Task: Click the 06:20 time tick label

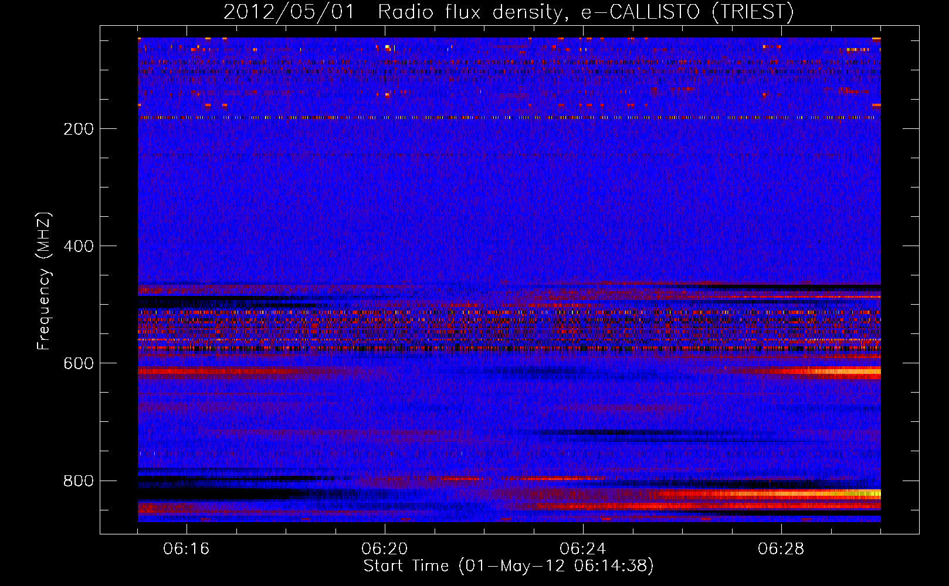Action: pos(385,549)
